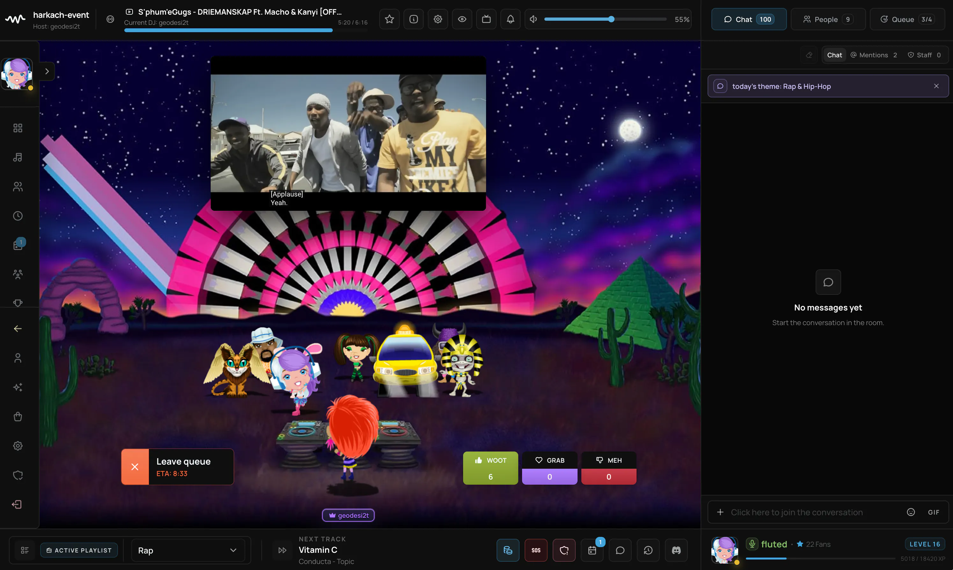Open the history clock icon in sidebar
This screenshot has height=570, width=953.
pos(18,216)
